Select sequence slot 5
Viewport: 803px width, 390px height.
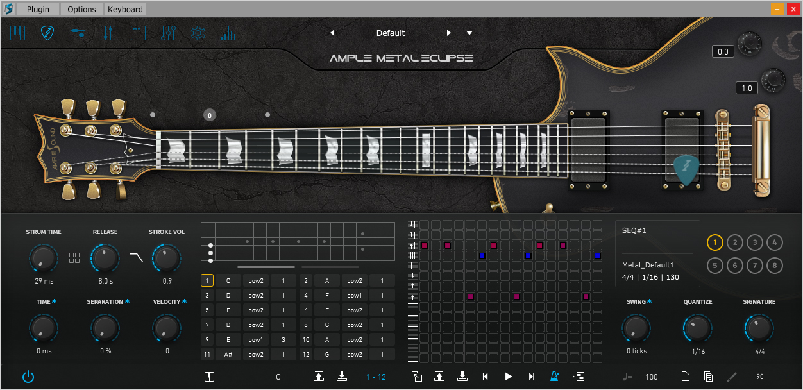(715, 265)
